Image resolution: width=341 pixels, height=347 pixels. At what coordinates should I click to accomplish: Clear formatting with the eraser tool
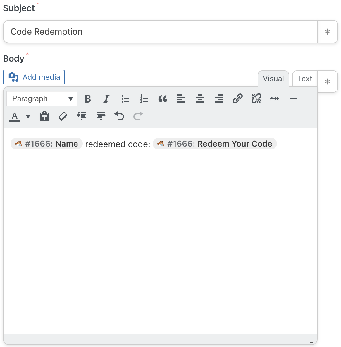pos(63,116)
